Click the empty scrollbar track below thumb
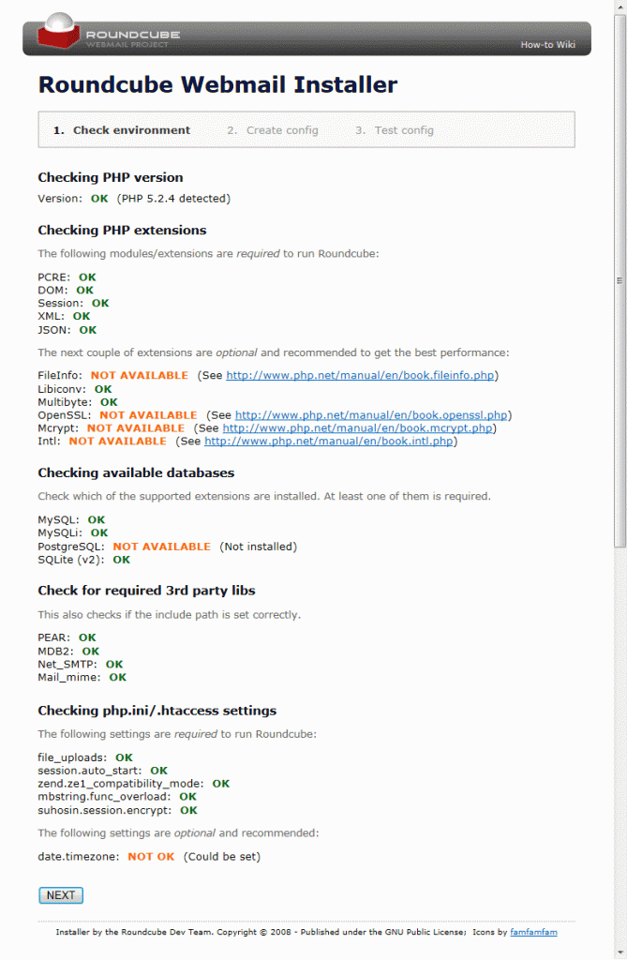Viewport: 627px width, 960px height. pos(620,747)
